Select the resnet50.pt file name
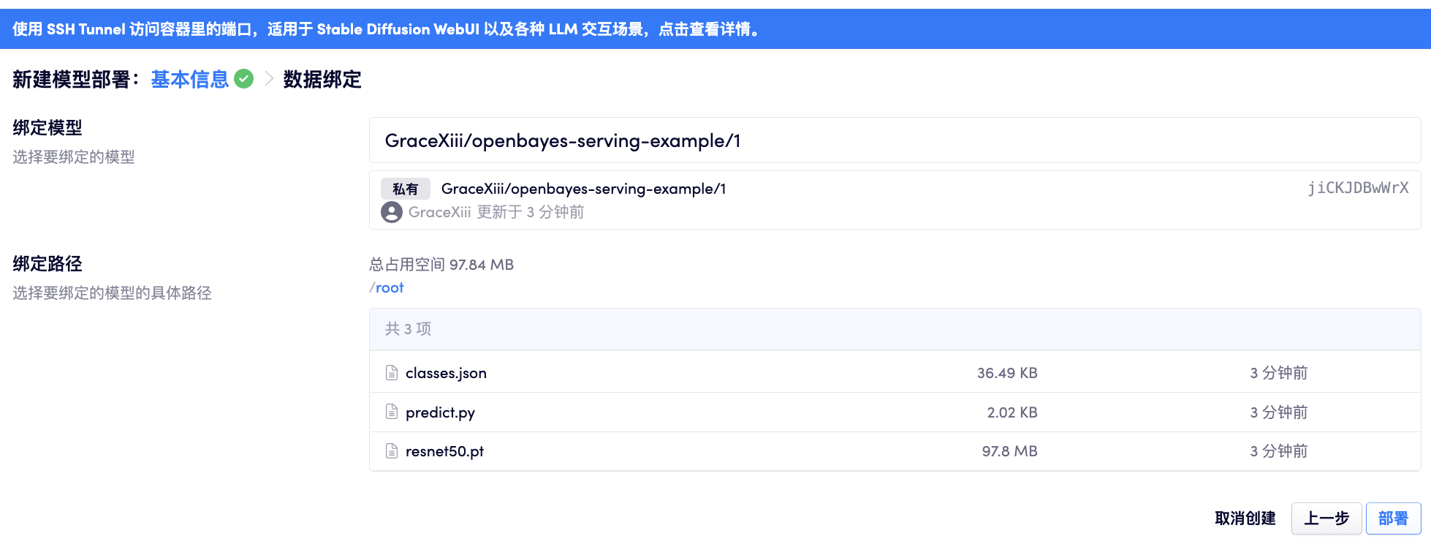 444,451
